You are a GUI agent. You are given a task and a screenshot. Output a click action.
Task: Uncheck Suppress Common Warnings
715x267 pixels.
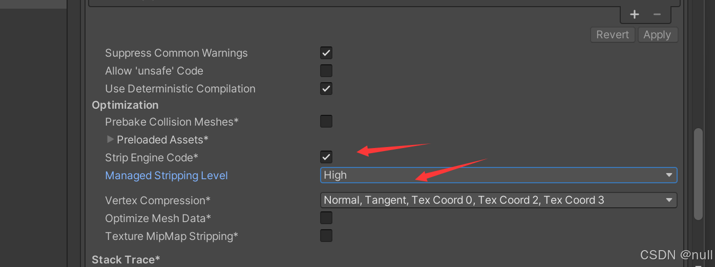point(326,53)
